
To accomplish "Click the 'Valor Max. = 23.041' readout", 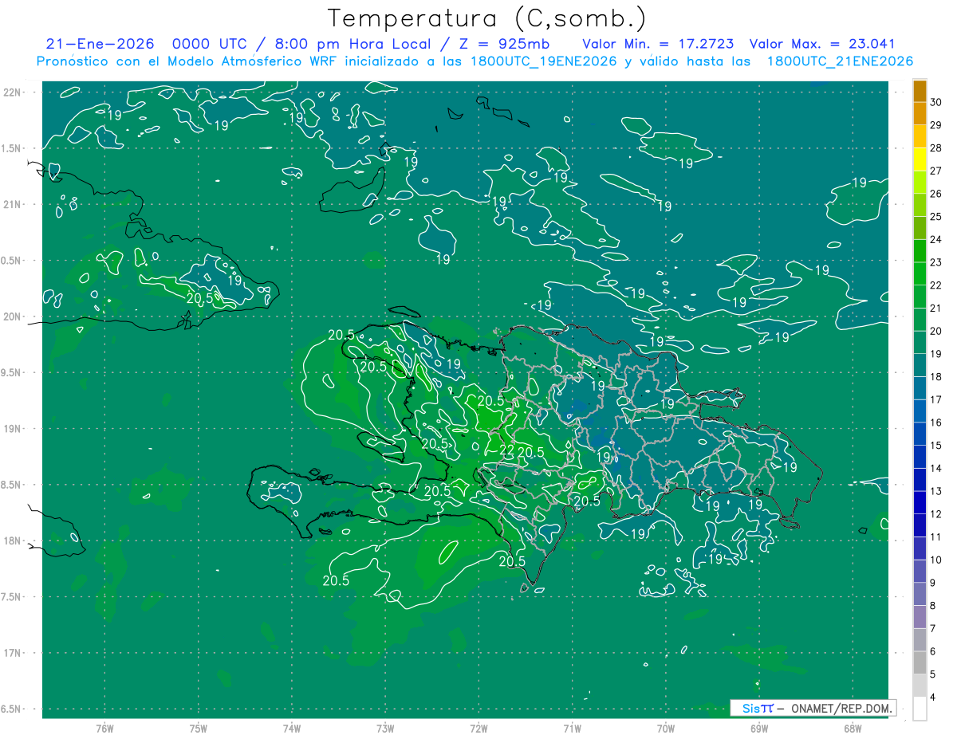I will point(822,44).
